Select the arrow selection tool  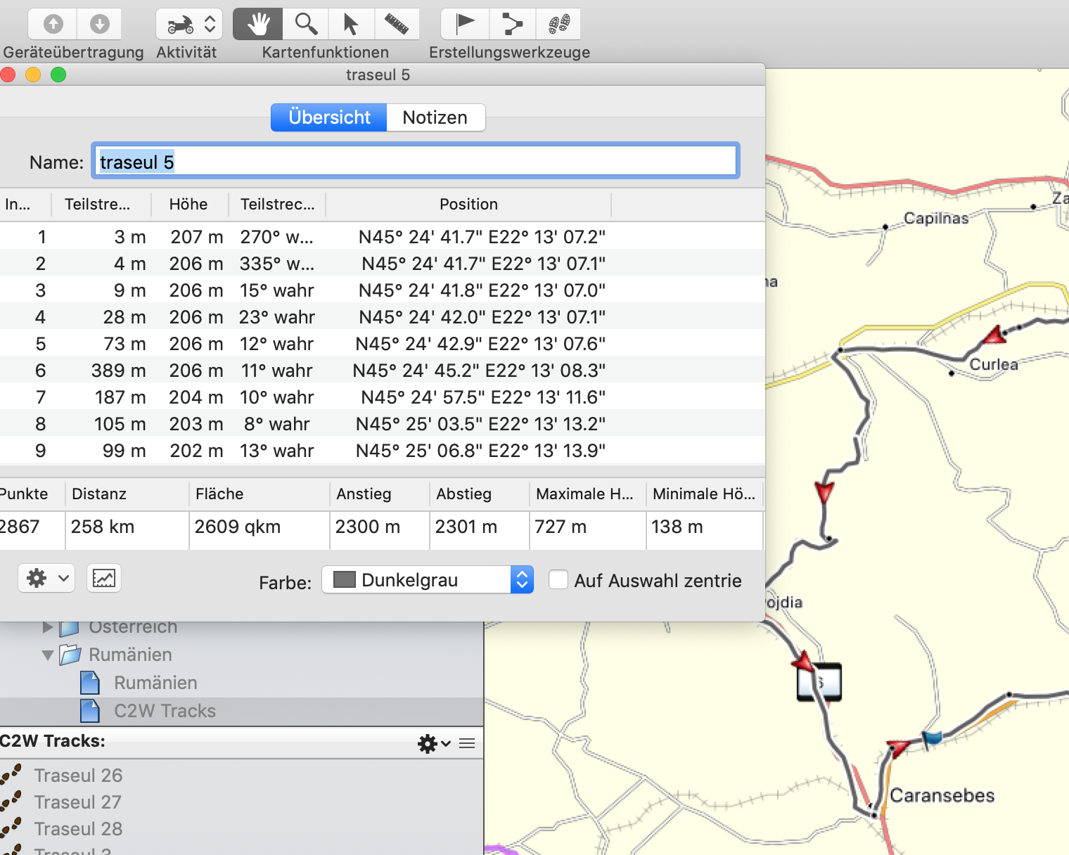tap(350, 25)
